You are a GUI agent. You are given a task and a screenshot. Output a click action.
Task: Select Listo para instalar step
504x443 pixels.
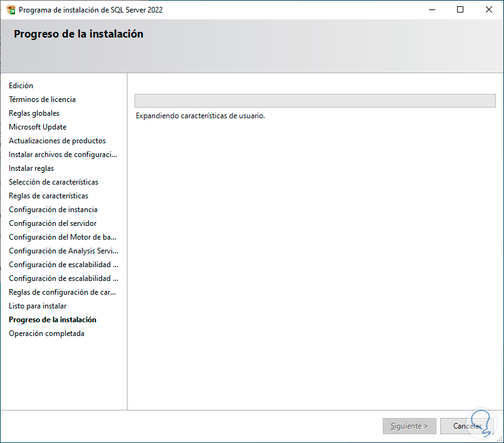point(38,306)
